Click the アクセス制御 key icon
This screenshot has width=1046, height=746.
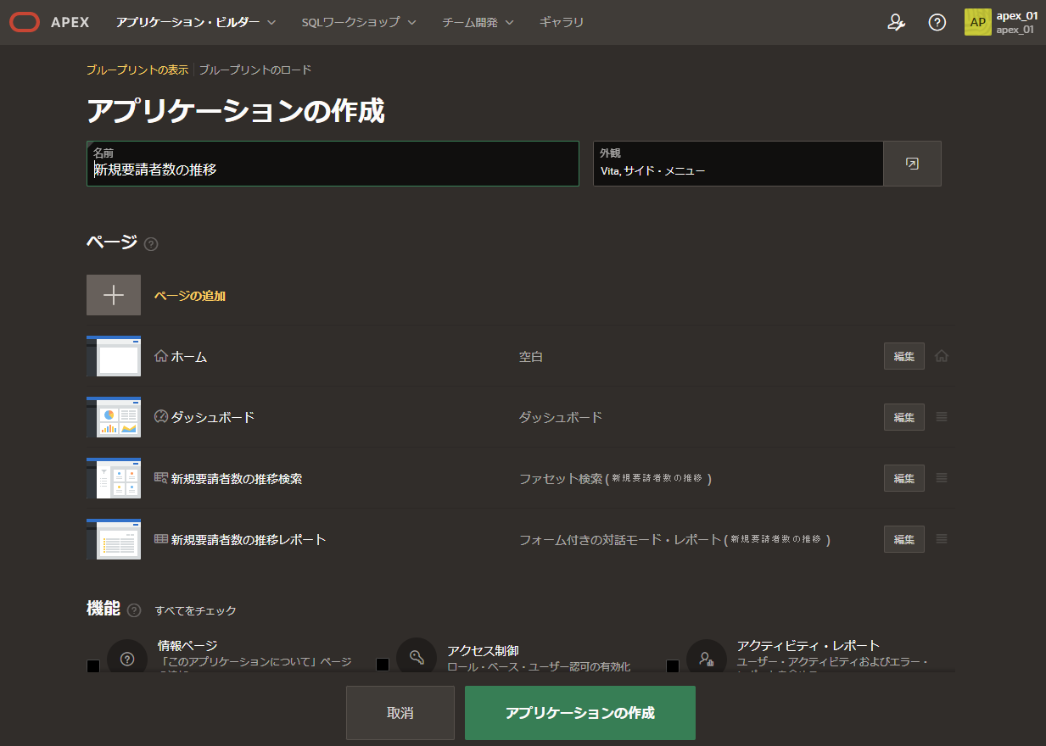click(417, 658)
